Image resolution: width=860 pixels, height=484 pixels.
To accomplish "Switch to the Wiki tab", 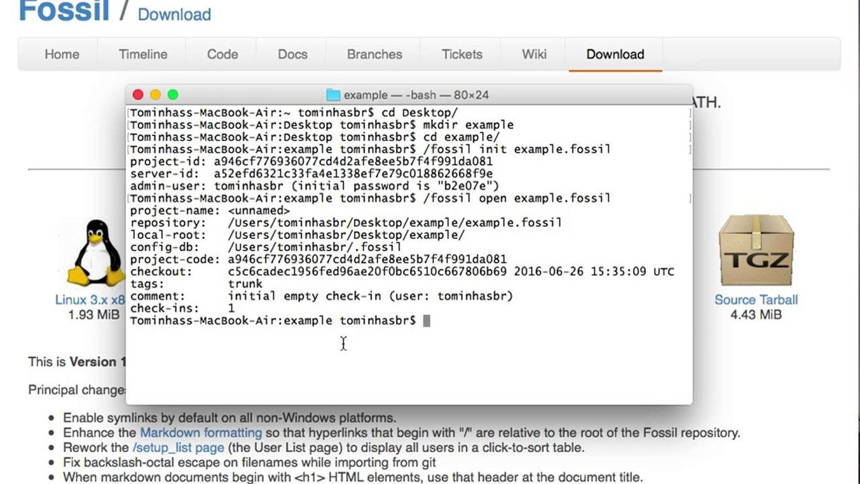I will click(x=532, y=54).
